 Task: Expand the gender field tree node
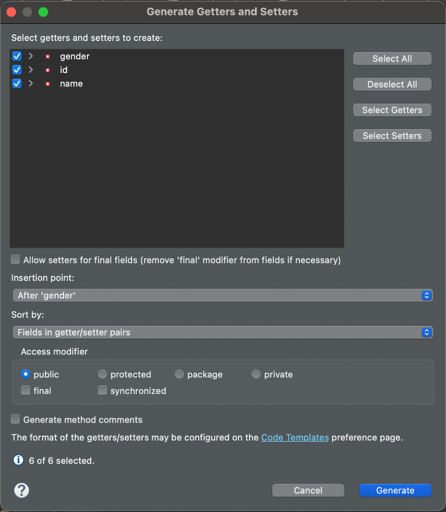pyautogui.click(x=31, y=57)
